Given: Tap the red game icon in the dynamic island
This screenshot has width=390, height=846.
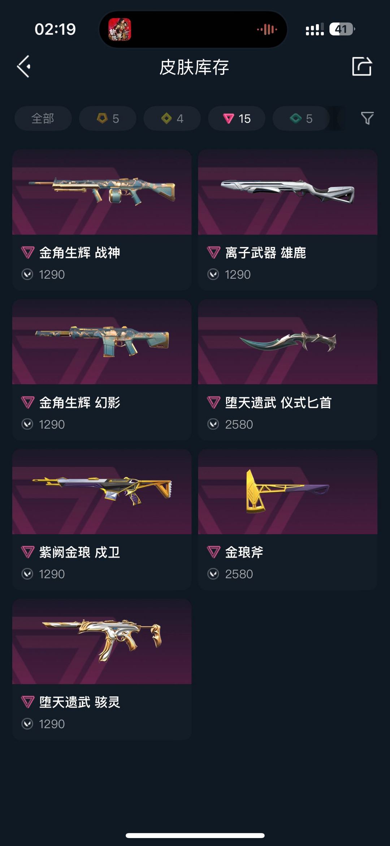Looking at the screenshot, I should click(x=120, y=29).
